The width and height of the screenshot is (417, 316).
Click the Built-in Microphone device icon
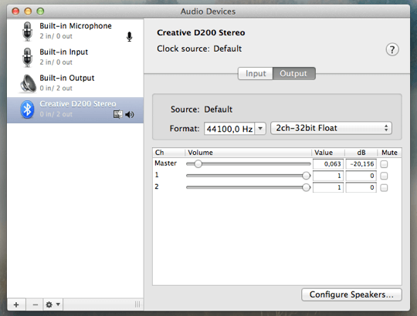[27, 32]
